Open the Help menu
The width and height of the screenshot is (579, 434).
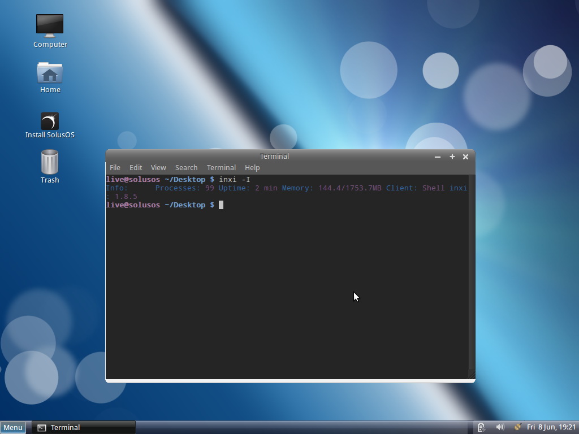click(x=252, y=168)
